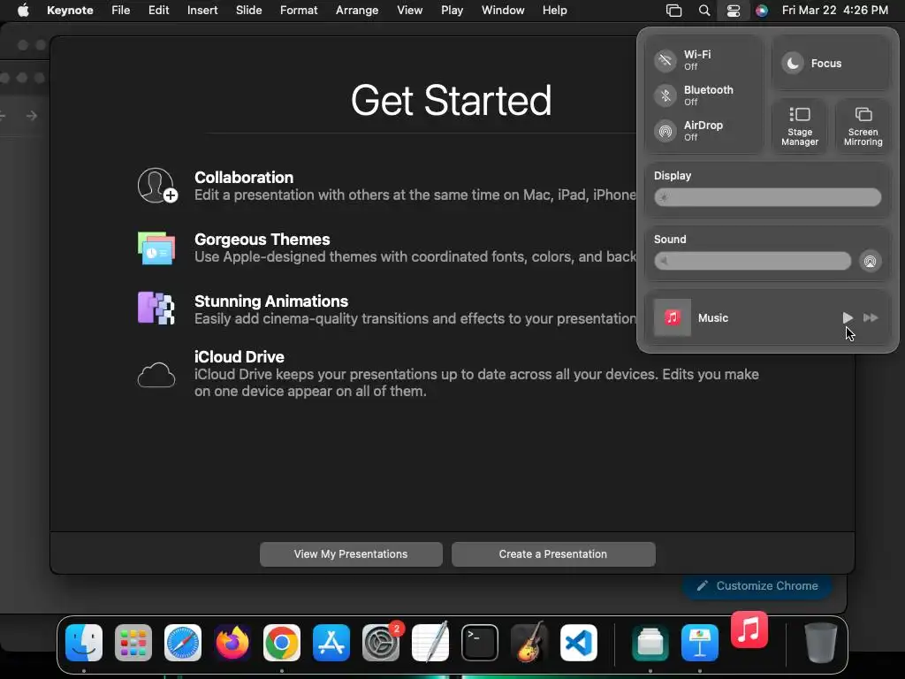Image resolution: width=905 pixels, height=679 pixels.
Task: Open Music app from the Dock
Action: click(749, 629)
